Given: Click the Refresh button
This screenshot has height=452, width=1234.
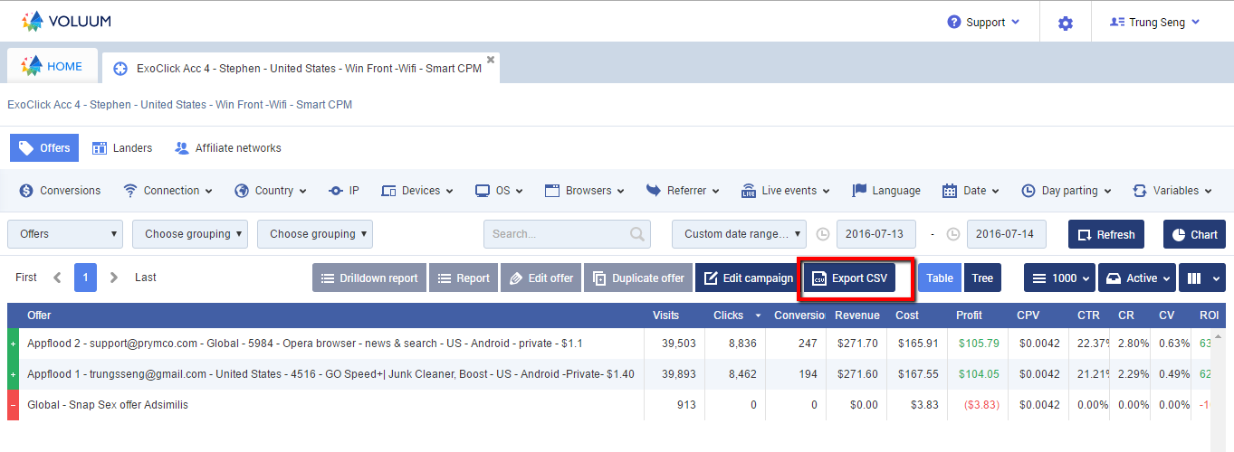Looking at the screenshot, I should [1106, 234].
